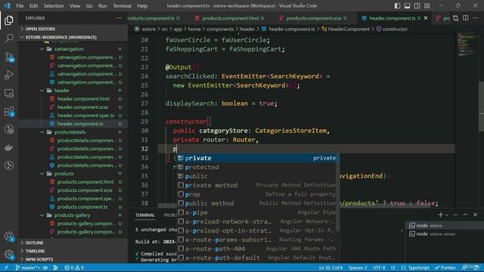Open products.component.ts in explorer

pos(82,207)
